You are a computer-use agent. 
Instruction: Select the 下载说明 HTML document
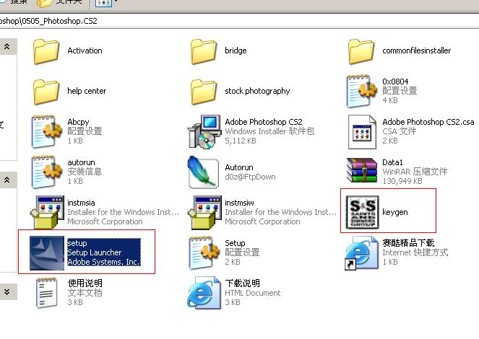[204, 292]
